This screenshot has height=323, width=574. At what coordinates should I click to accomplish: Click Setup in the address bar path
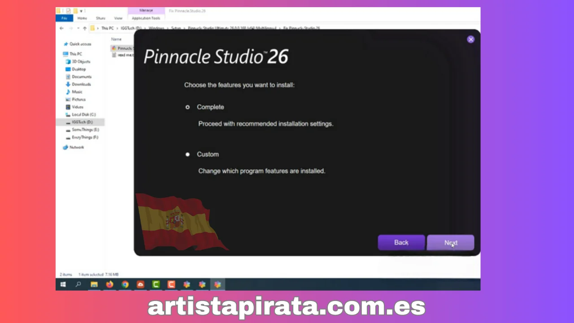coord(176,28)
